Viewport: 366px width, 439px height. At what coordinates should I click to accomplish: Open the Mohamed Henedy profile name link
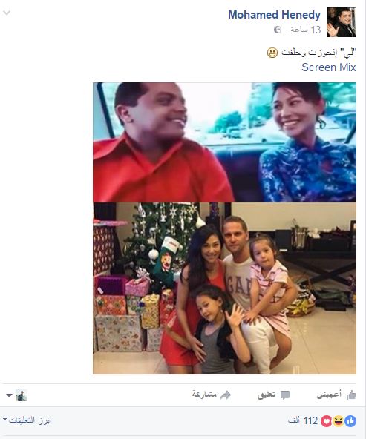pos(274,15)
